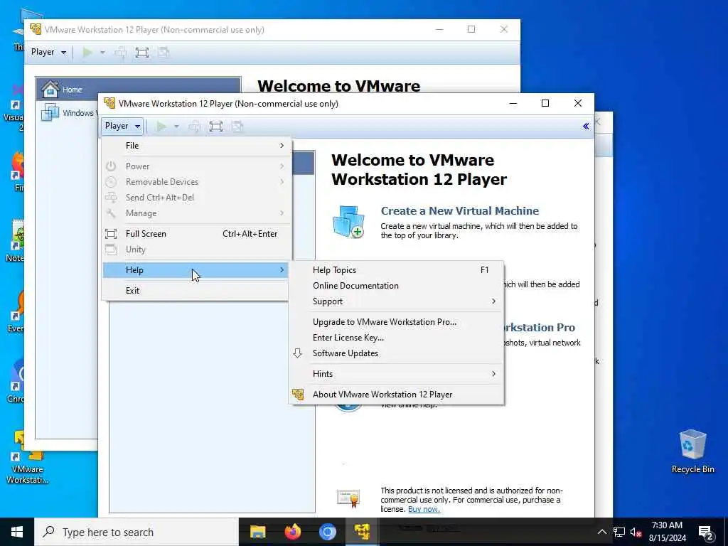This screenshot has width=728, height=546.
Task: Open About VMware Workstation 12 Player
Action: point(397,394)
